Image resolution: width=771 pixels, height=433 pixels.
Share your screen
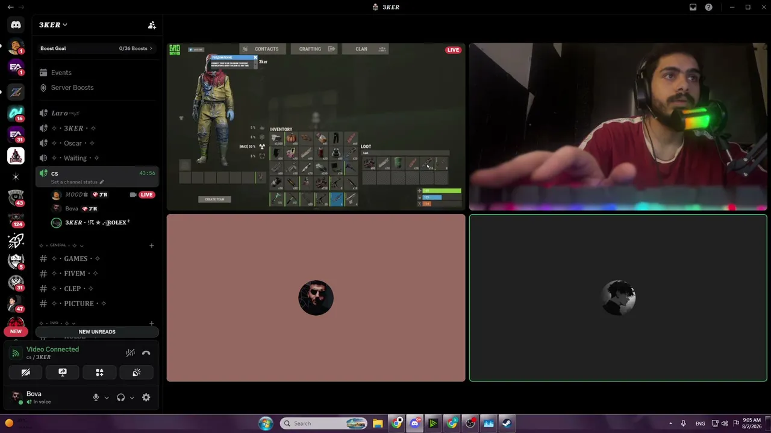click(63, 373)
